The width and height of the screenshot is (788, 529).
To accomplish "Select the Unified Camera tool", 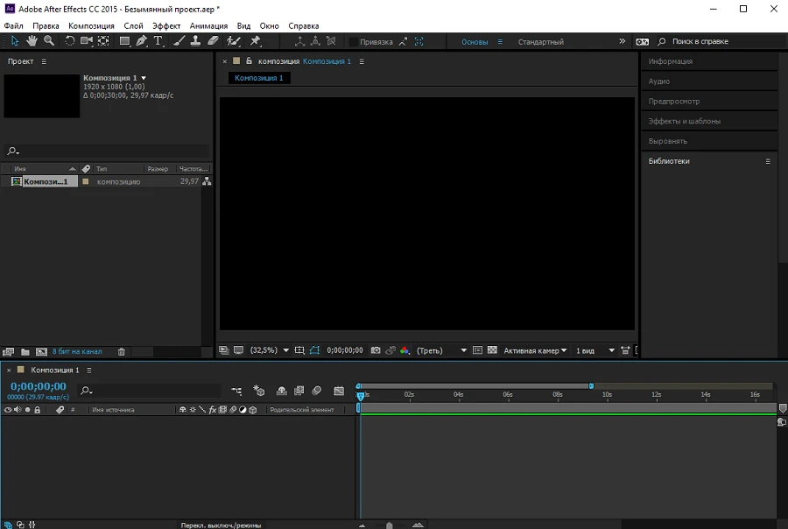I will (x=87, y=41).
